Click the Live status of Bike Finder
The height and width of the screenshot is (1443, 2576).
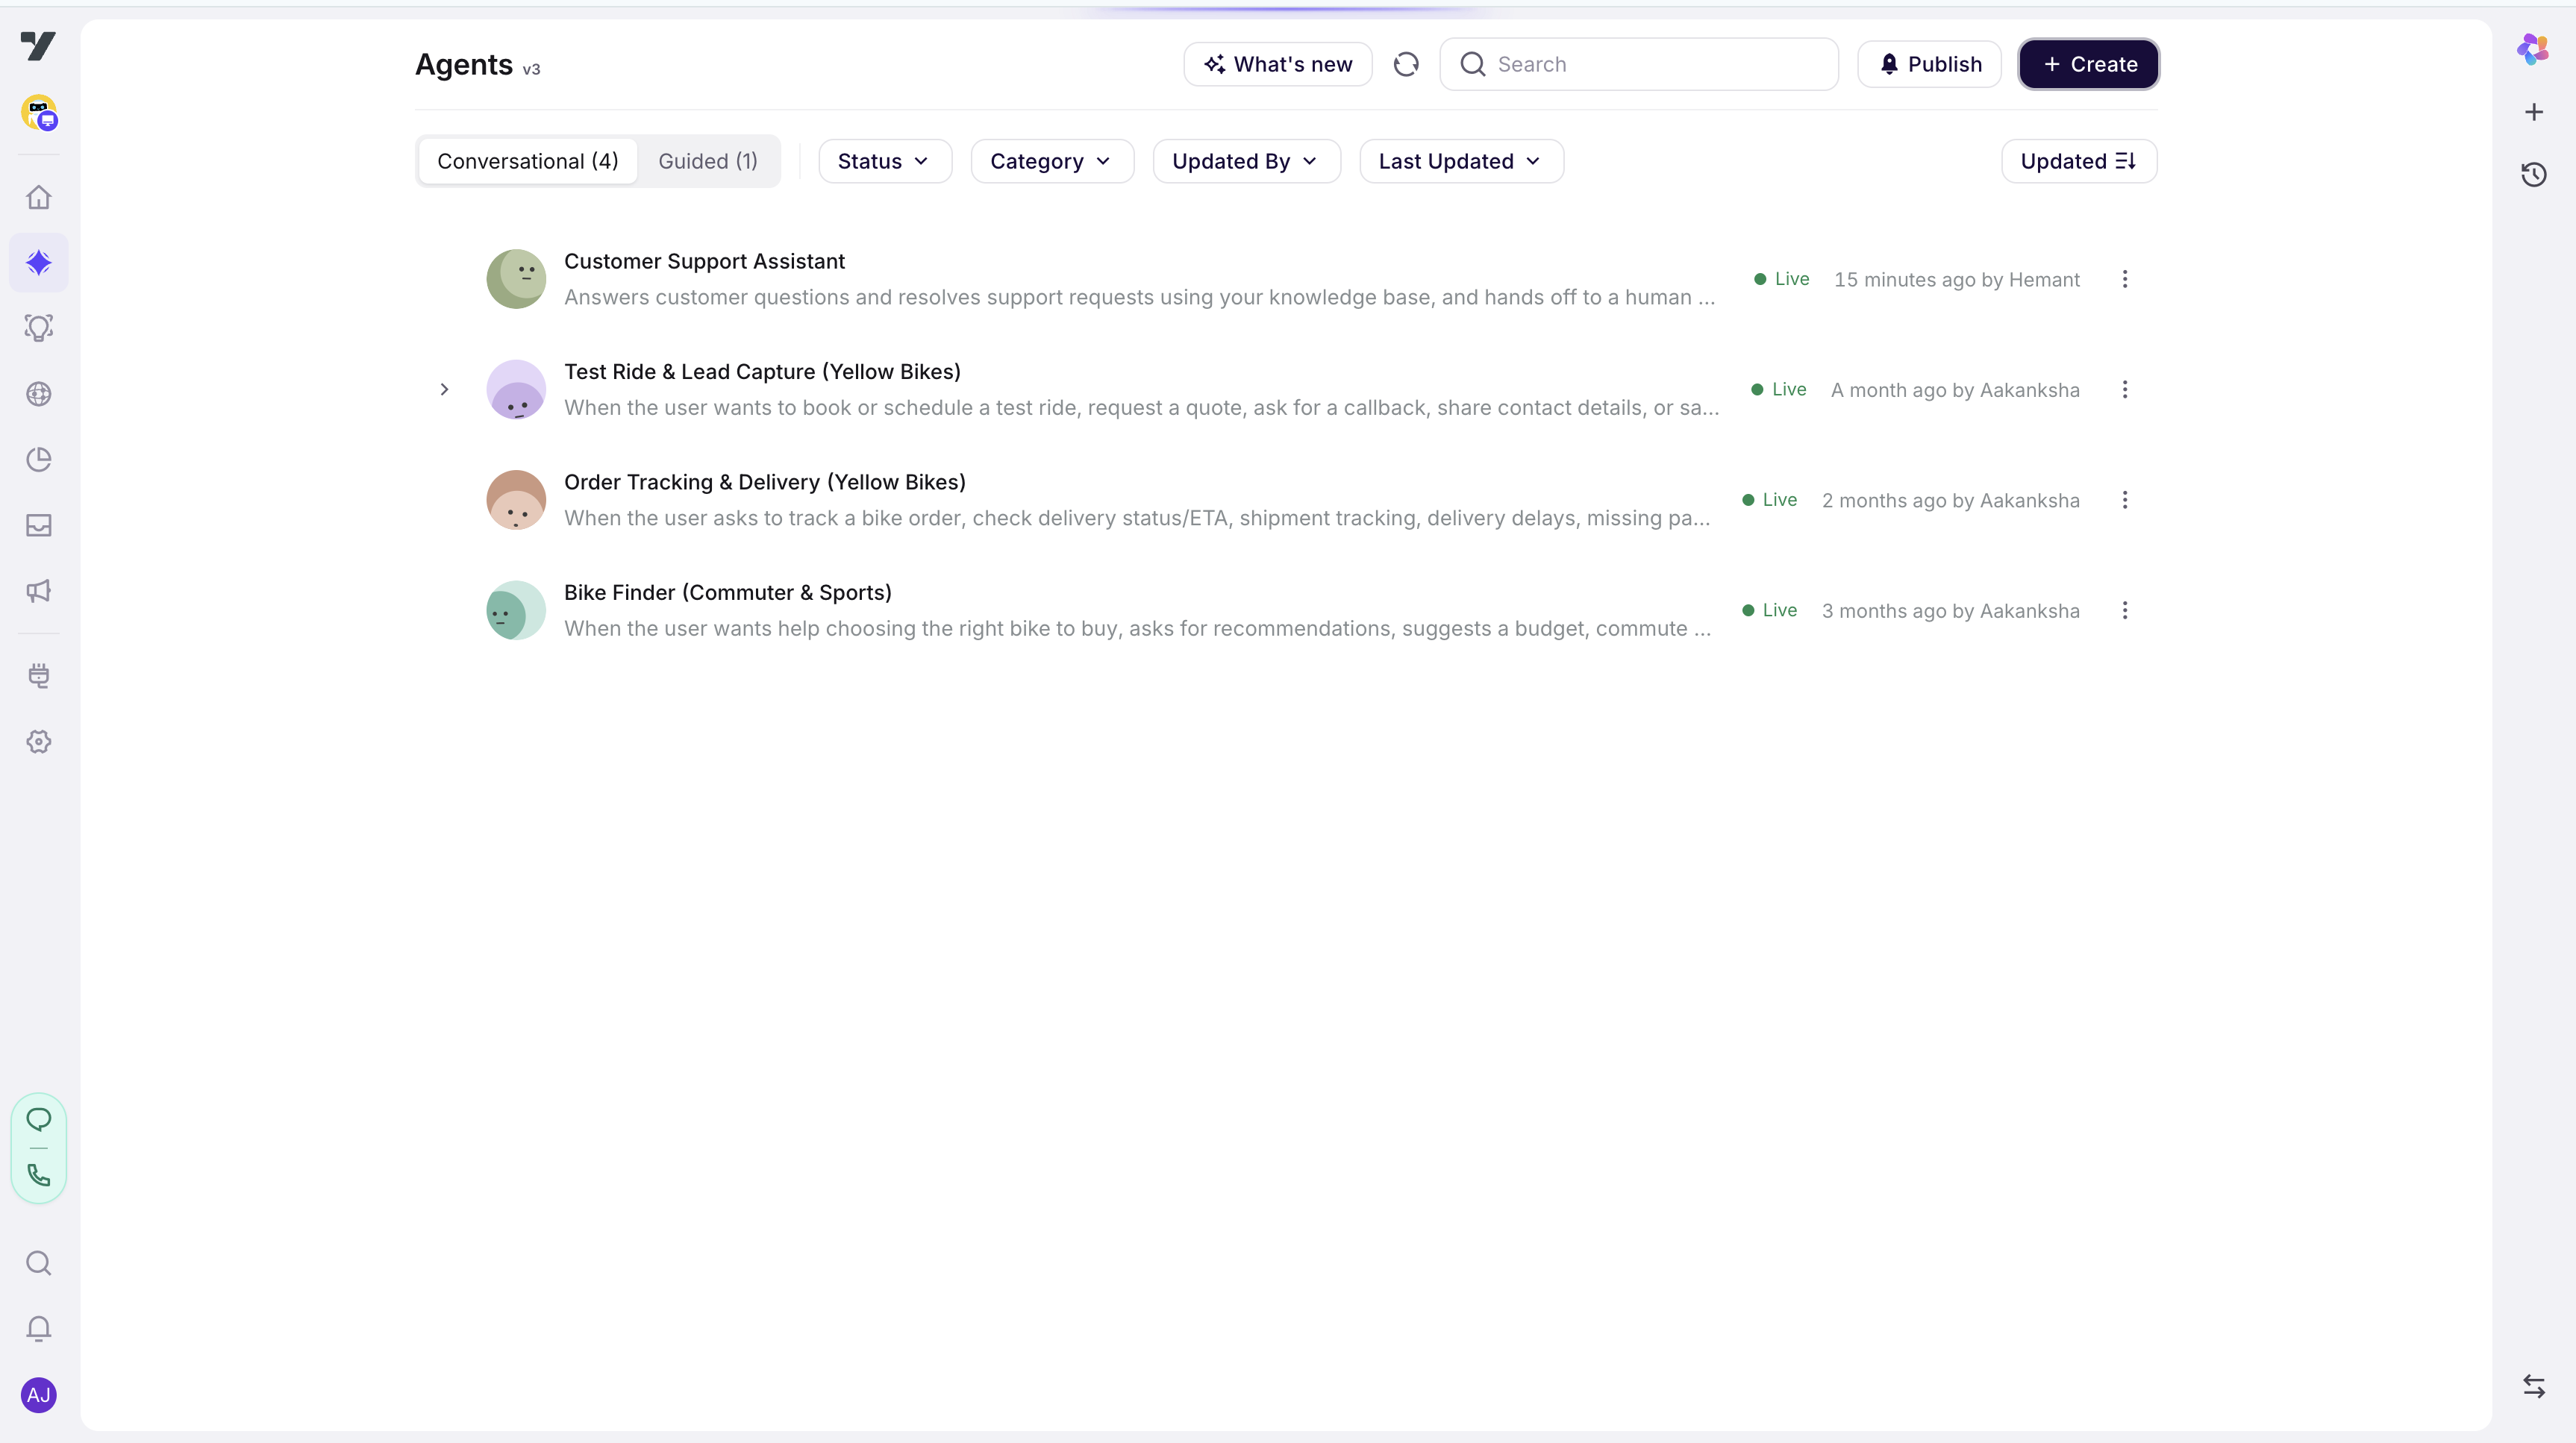1770,610
